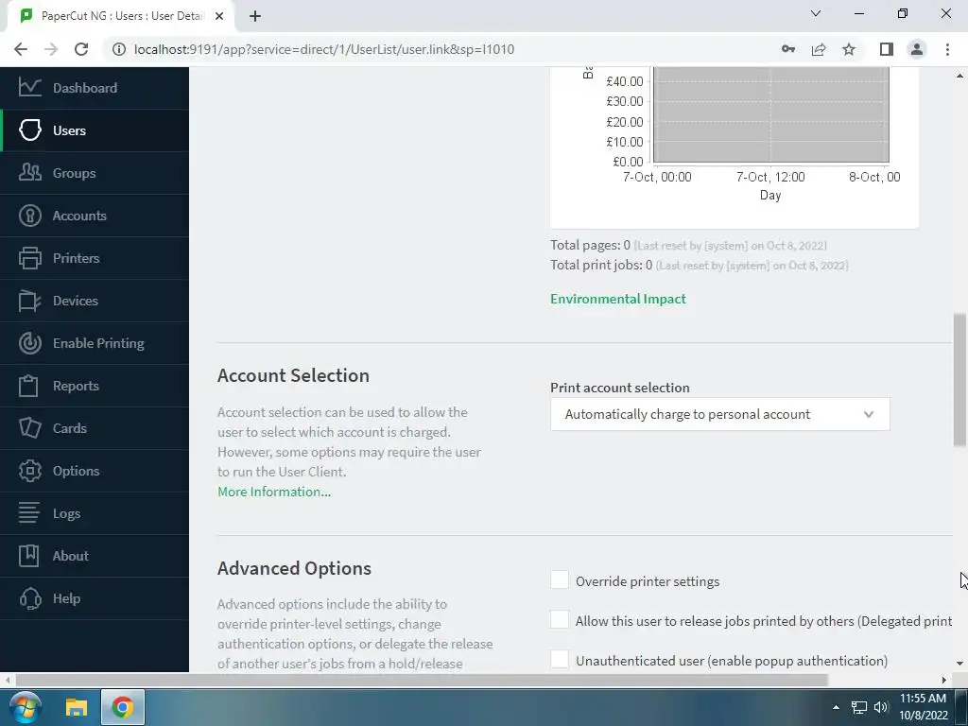This screenshot has height=726, width=968.
Task: Click the About menu label
Action: (x=70, y=556)
